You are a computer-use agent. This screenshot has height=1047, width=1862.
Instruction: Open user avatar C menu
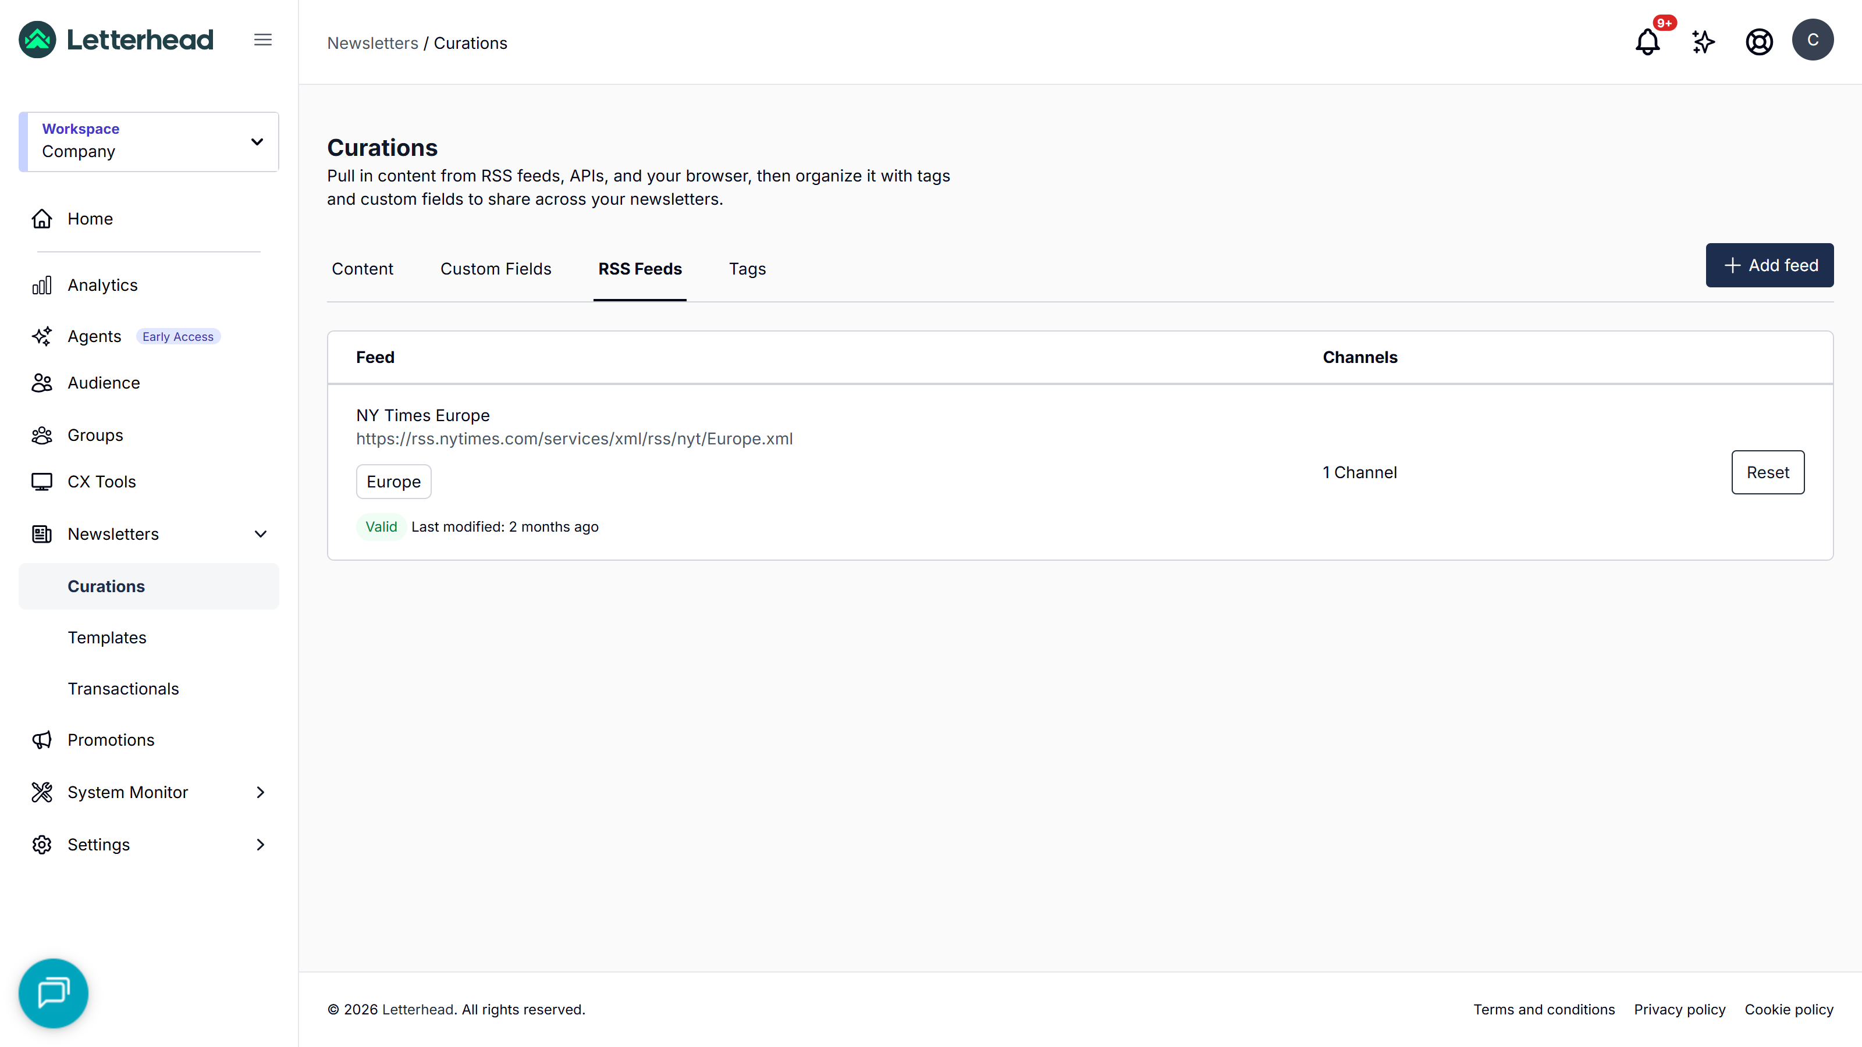[1812, 40]
